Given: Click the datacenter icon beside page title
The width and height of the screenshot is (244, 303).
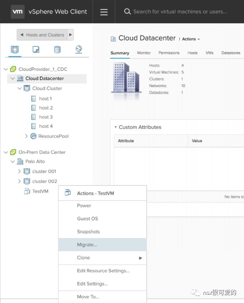Looking at the screenshot, I should (113, 39).
